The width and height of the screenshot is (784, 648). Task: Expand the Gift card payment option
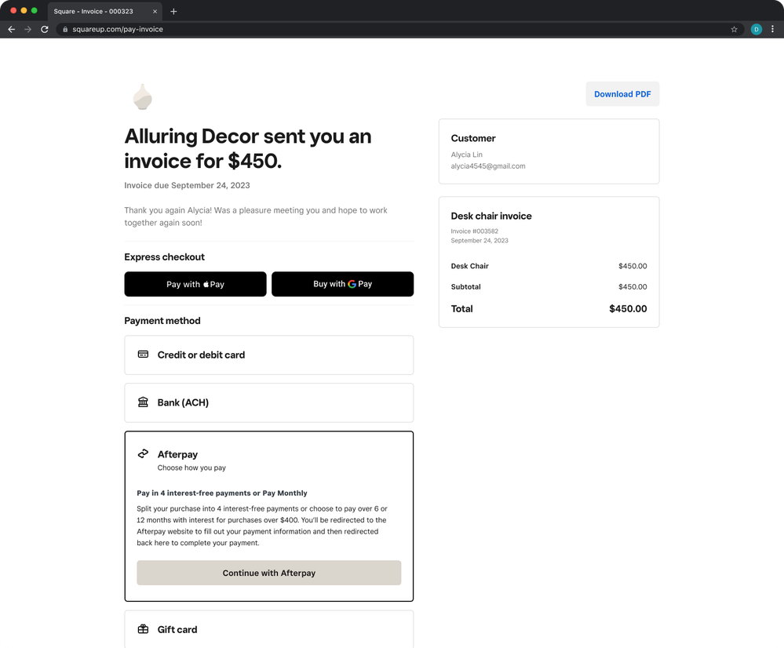pyautogui.click(x=268, y=629)
